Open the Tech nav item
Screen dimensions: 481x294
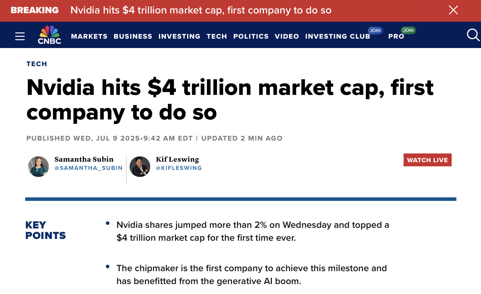click(x=217, y=36)
